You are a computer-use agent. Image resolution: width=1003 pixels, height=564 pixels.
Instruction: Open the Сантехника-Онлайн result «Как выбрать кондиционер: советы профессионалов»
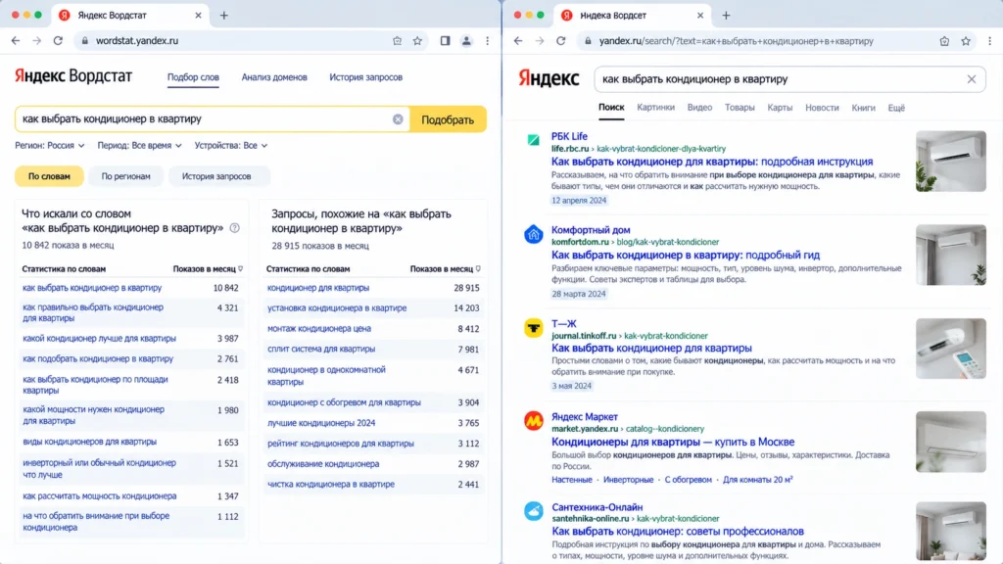click(x=678, y=532)
